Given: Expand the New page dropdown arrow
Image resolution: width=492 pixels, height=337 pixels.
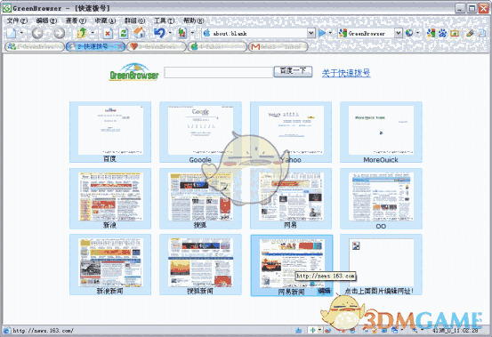Looking at the screenshot, I should [21, 33].
